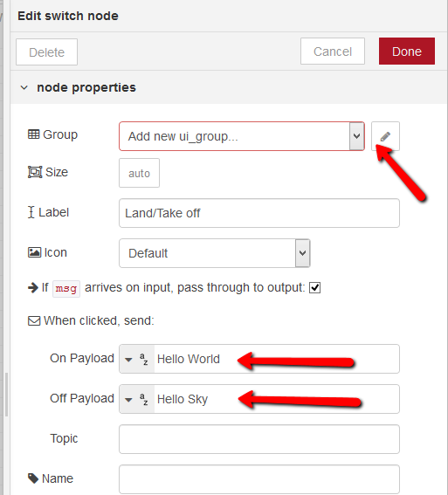448x495 pixels.
Task: Open the Add new ui_group dropdown
Action: click(x=242, y=136)
